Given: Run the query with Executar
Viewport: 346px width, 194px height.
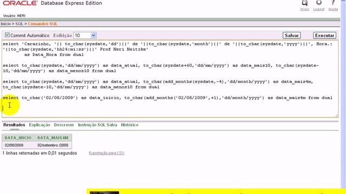Looking at the screenshot, I should [324, 36].
